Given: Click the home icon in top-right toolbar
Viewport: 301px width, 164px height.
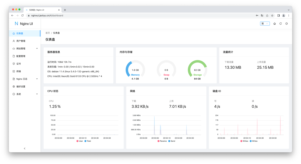Looking at the screenshot, I should [x=274, y=23].
